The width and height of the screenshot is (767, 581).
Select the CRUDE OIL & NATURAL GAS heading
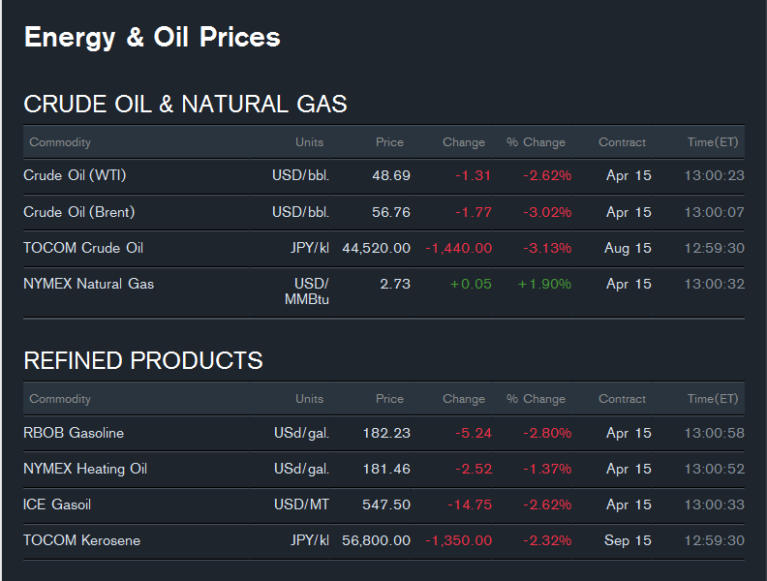click(185, 105)
